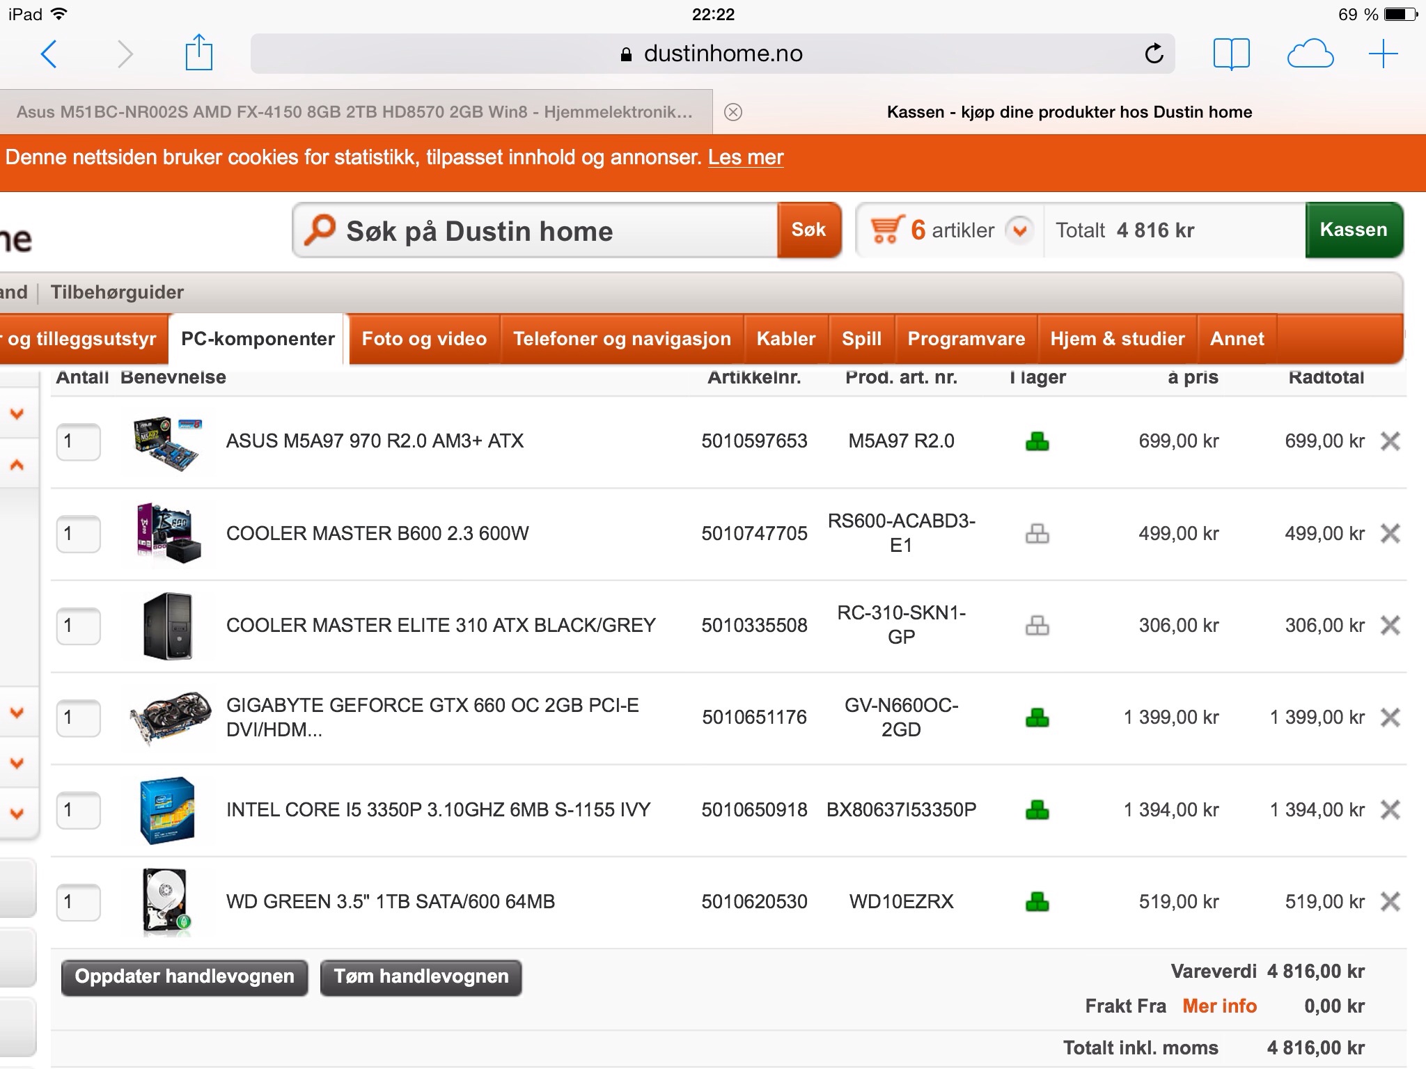
Task: Click stock status icon for Elite 310 case
Action: pos(1037,626)
